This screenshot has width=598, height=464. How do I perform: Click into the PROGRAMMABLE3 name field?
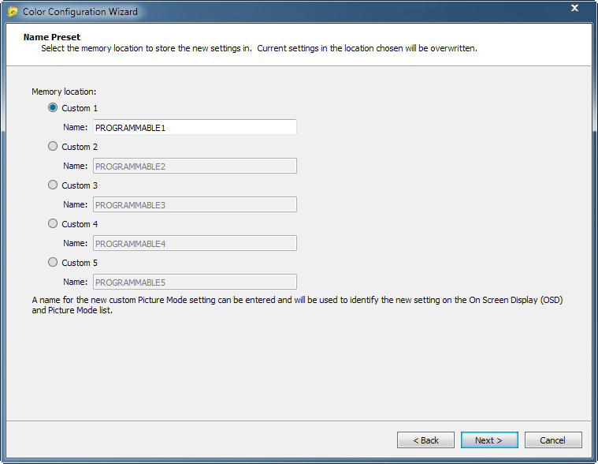(195, 204)
